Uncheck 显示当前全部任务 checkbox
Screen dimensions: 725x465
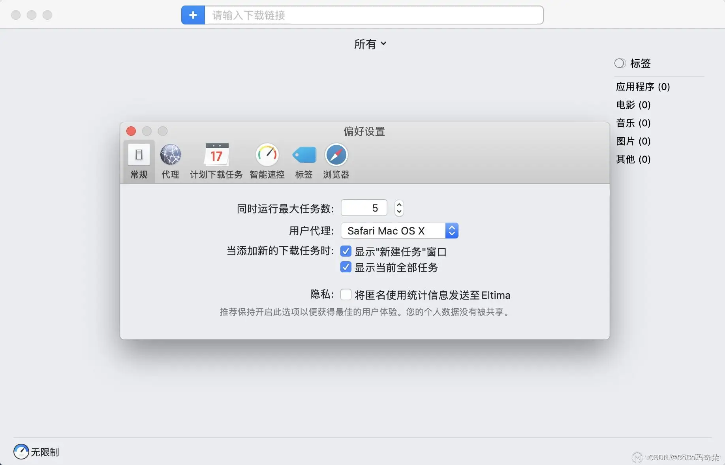click(346, 267)
